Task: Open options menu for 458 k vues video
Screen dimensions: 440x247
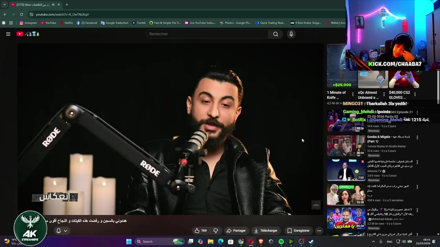Action: pos(417,187)
